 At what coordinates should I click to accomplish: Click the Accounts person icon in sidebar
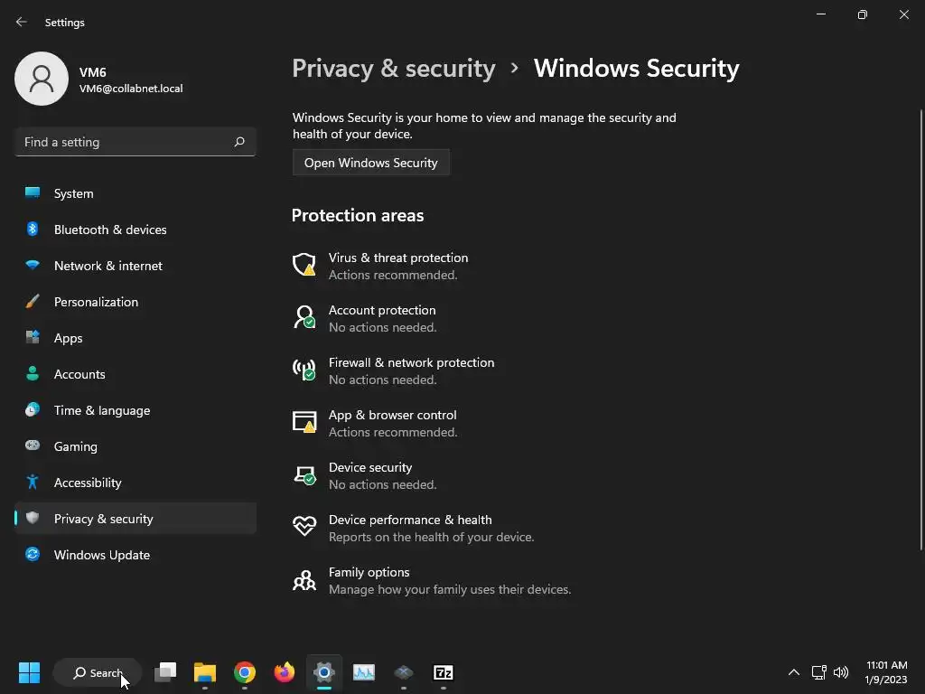33,373
